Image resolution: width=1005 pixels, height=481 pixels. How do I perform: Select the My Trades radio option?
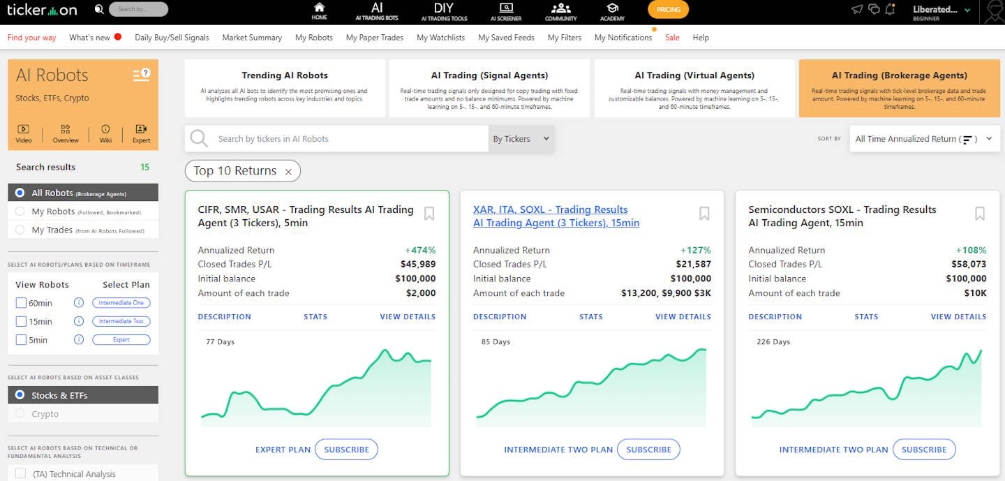coord(20,230)
